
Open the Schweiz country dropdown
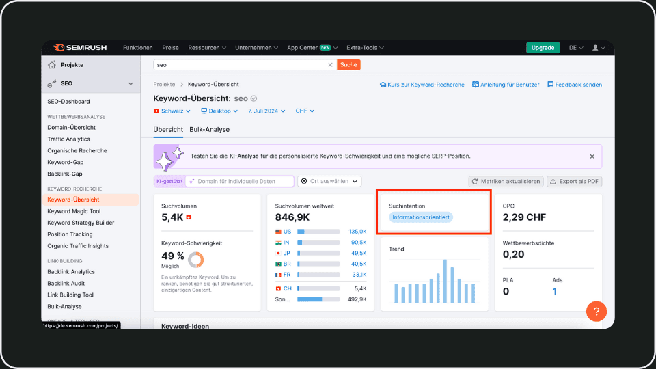point(172,111)
